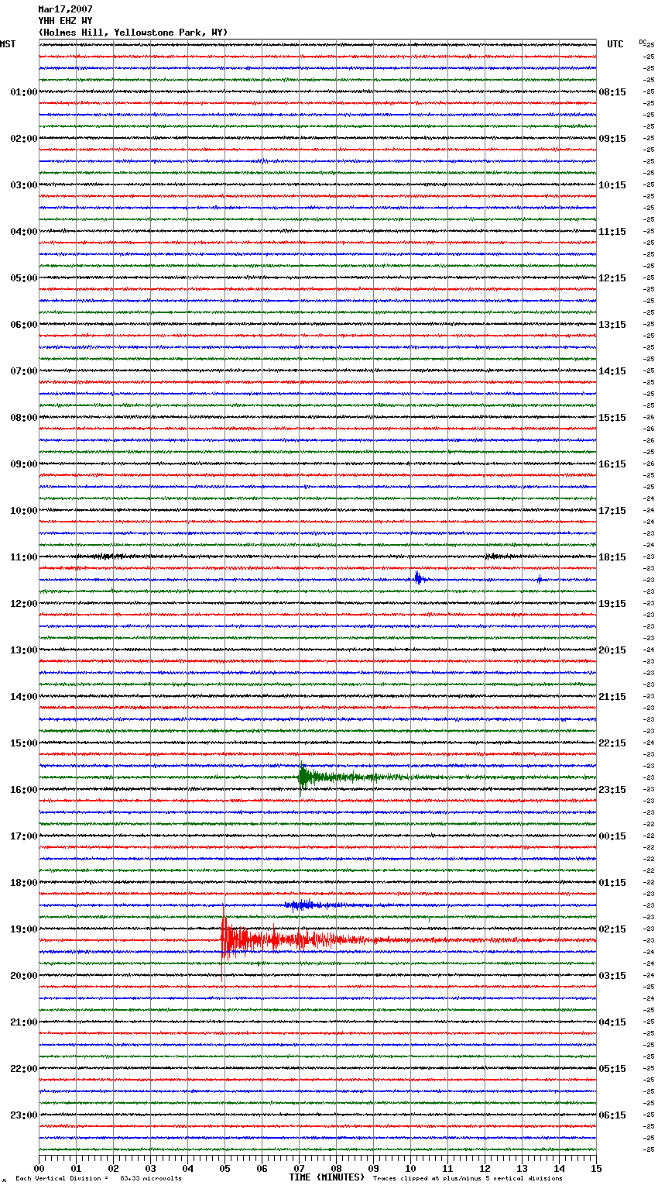This screenshot has width=658, height=1189.
Task: Click minute 05 on the bottom axis
Action: click(x=224, y=1168)
